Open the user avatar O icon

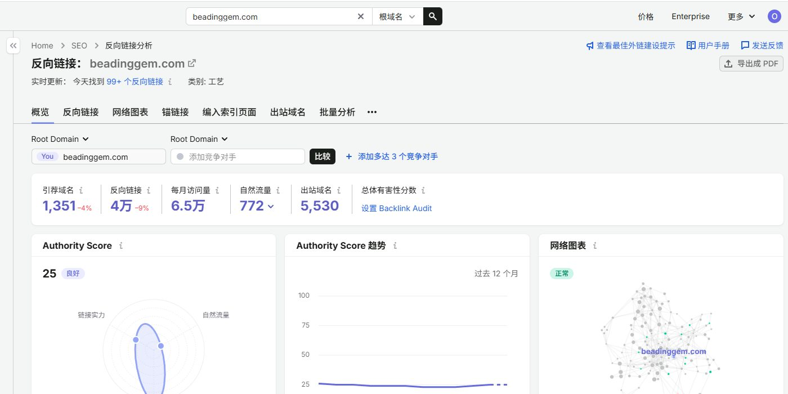point(774,16)
